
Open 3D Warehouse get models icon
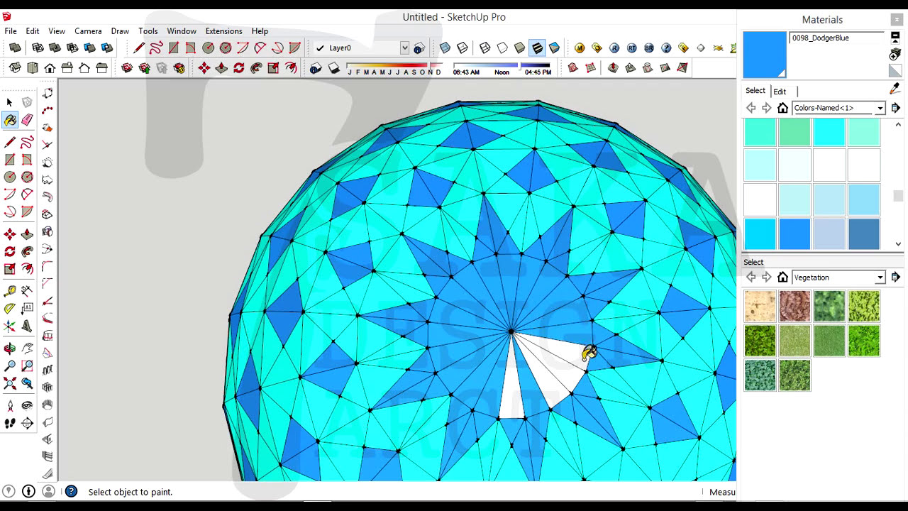127,67
